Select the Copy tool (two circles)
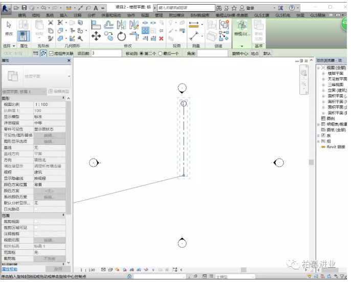 [x=108, y=36]
